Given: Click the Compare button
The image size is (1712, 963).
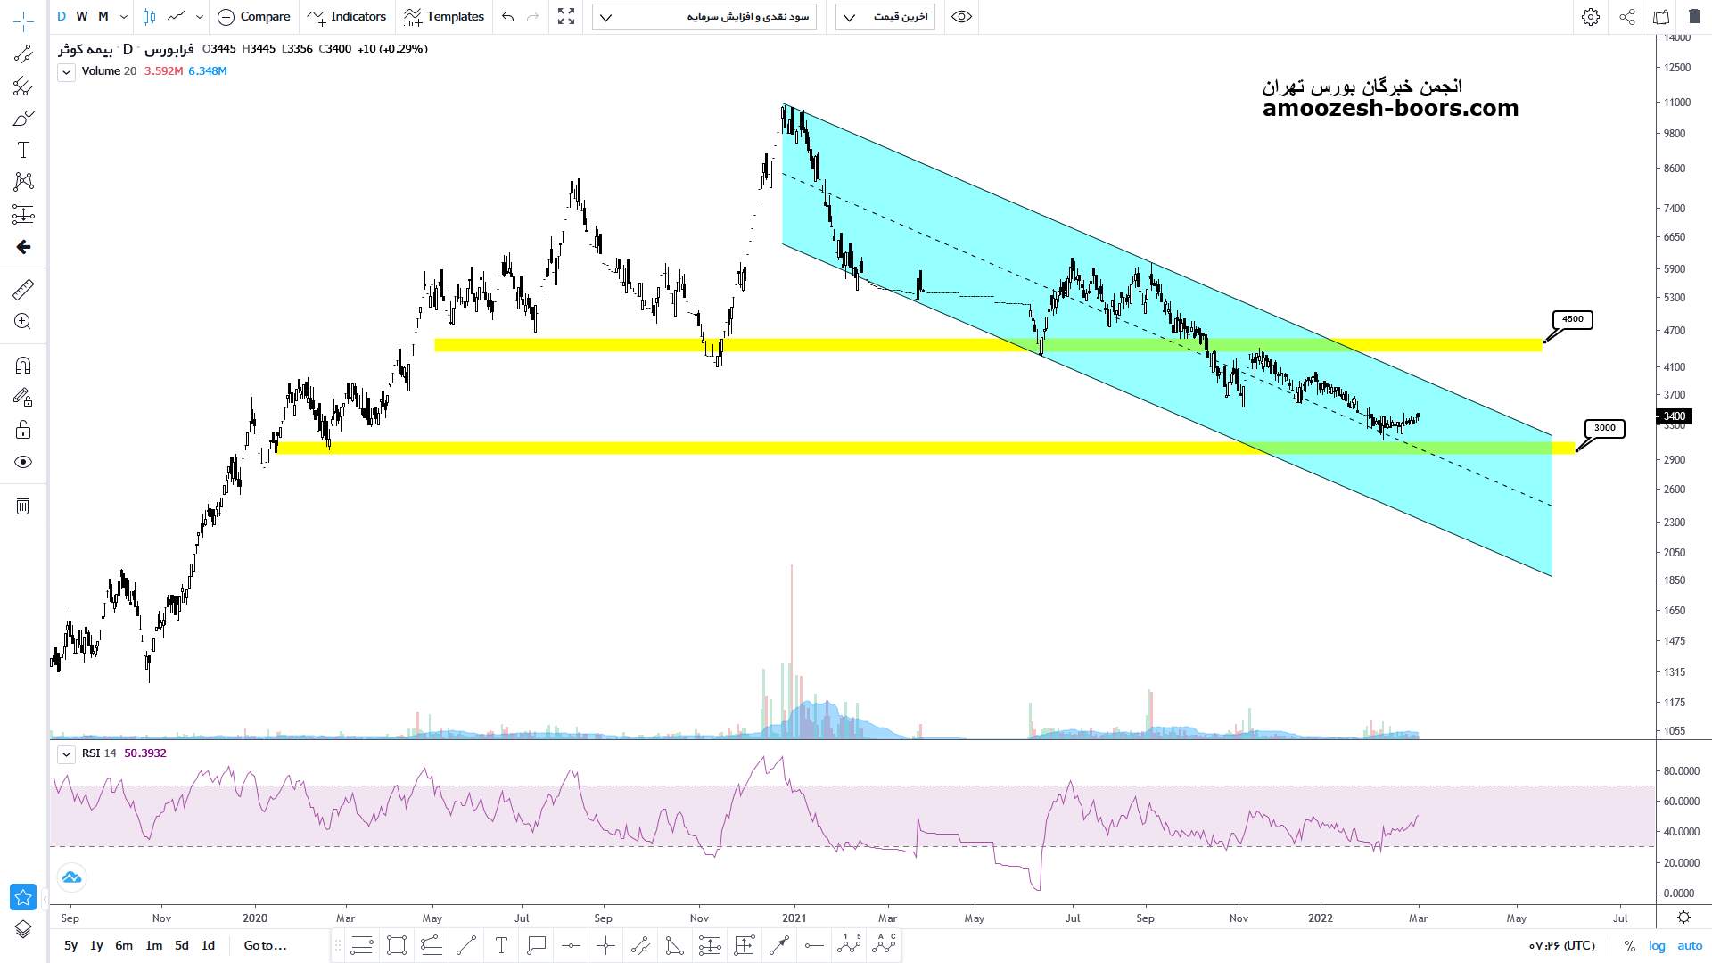Looking at the screenshot, I should (254, 17).
